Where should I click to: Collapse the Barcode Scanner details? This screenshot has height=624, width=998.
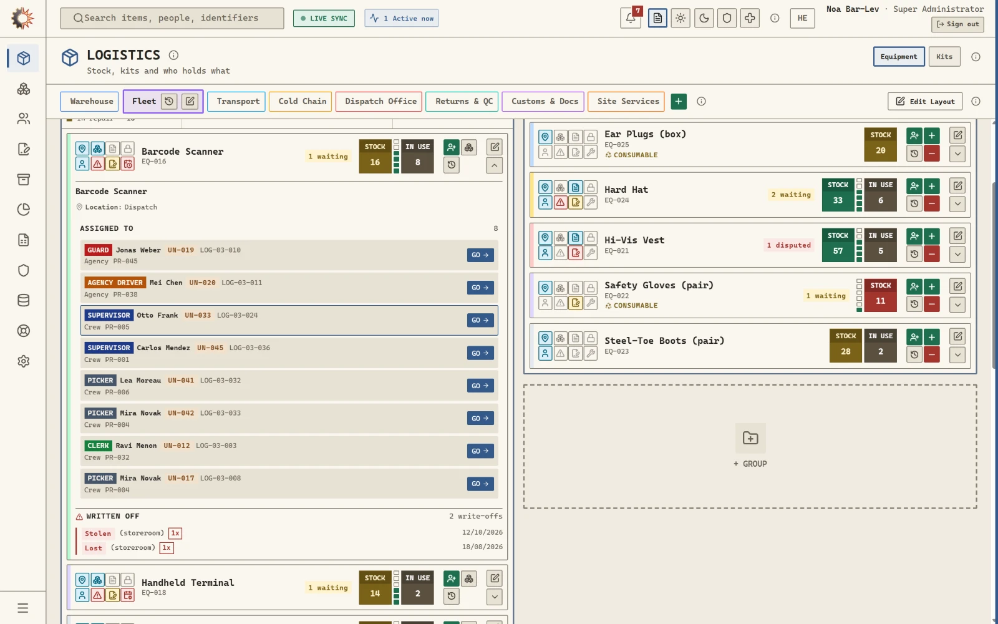[494, 165]
